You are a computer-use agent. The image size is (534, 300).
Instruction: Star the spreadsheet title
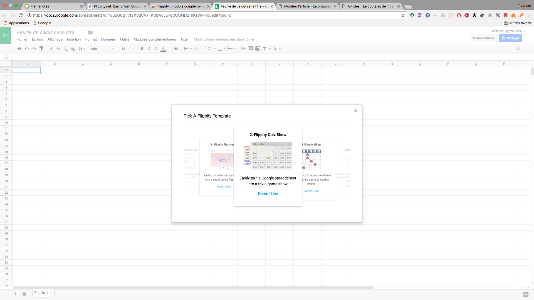[82, 32]
